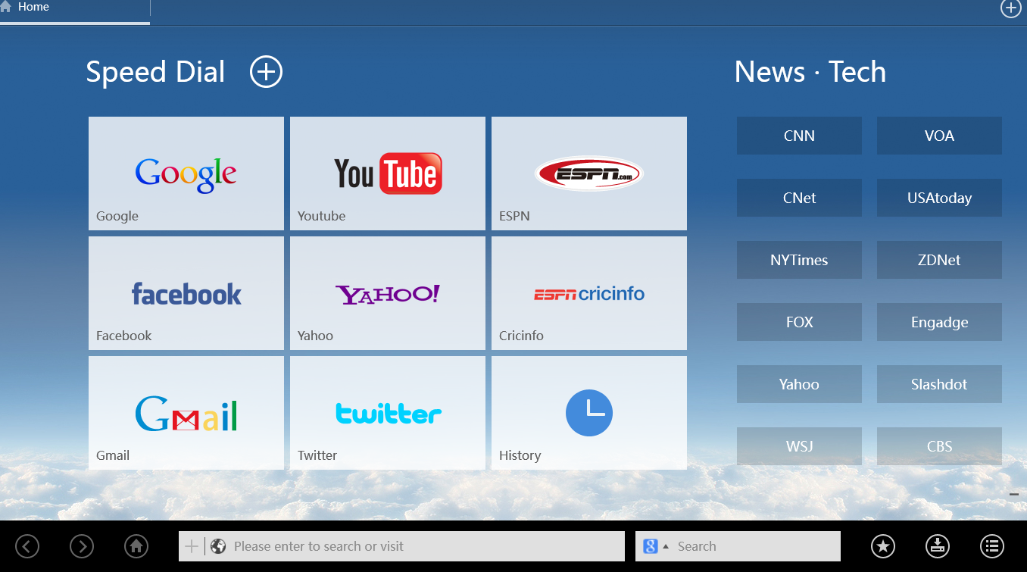Open the downloads icon
Image resolution: width=1027 pixels, height=572 pixels.
tap(938, 546)
